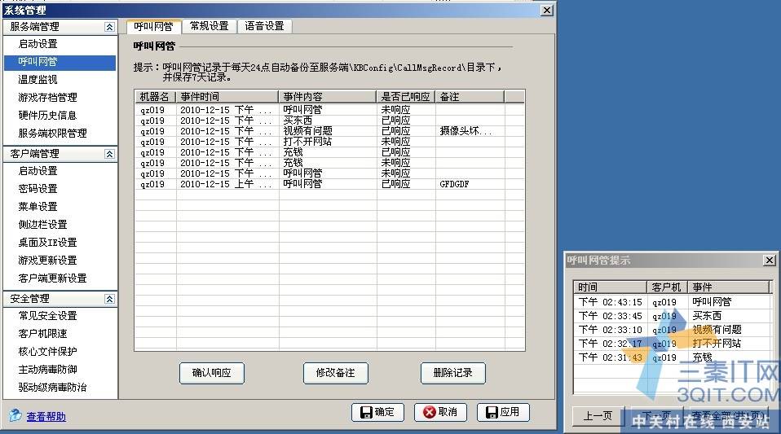The height and width of the screenshot is (434, 781).
Task: Select 启动设置 under 客户端管理
Action: tap(38, 171)
